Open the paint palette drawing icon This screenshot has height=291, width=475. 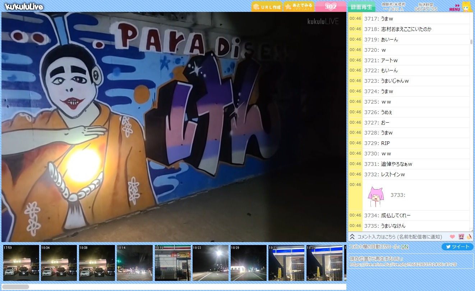pyautogui.click(x=469, y=237)
